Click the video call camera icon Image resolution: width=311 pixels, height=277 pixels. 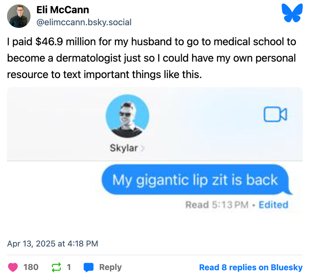pyautogui.click(x=275, y=114)
